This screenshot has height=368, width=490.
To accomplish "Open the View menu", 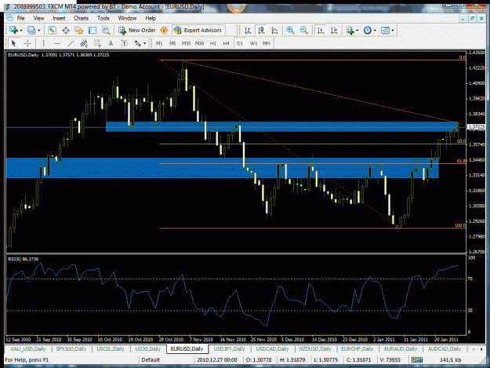I will tap(38, 18).
